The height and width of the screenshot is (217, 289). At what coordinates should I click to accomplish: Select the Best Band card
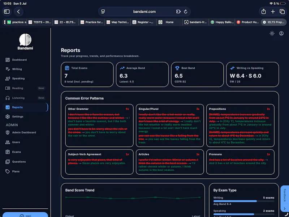click(197, 75)
